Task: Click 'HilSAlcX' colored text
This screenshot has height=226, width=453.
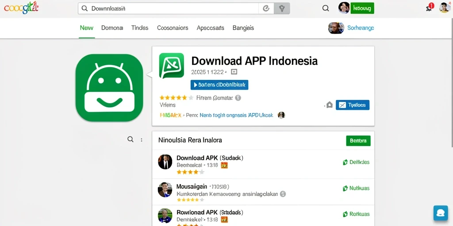Action: [x=170, y=115]
